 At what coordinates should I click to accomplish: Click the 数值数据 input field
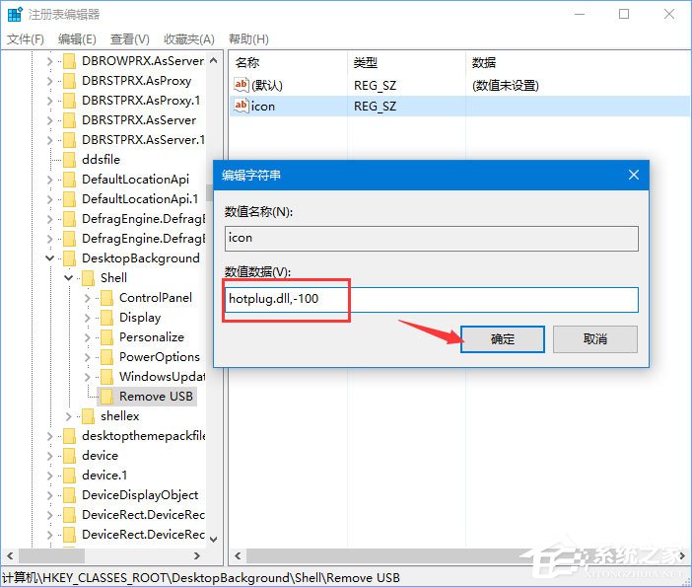tap(431, 300)
